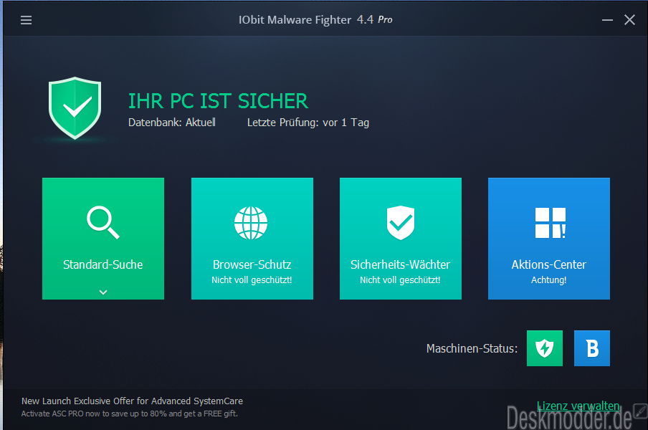The width and height of the screenshot is (648, 430).
Task: Click the IObit engine shield icon
Action: (545, 348)
